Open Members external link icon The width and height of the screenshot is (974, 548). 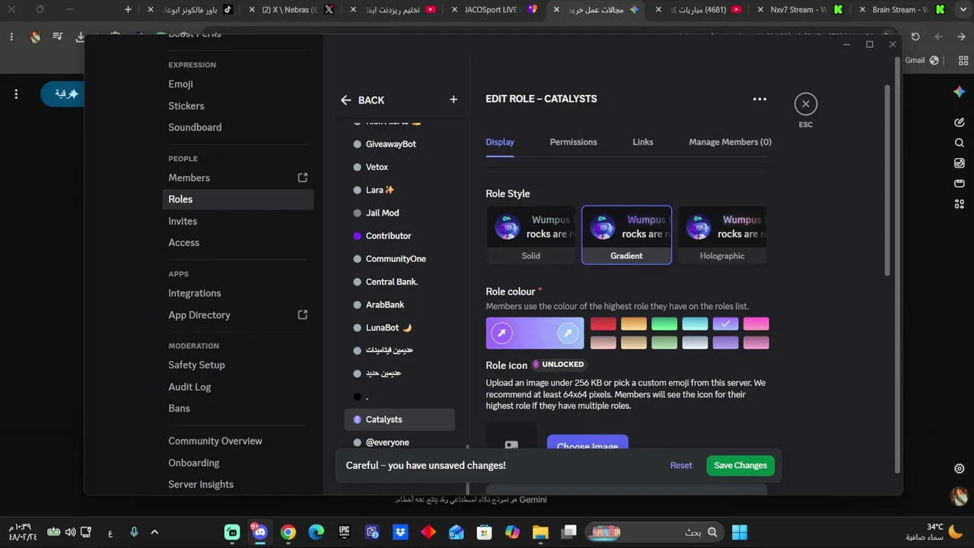click(x=303, y=177)
